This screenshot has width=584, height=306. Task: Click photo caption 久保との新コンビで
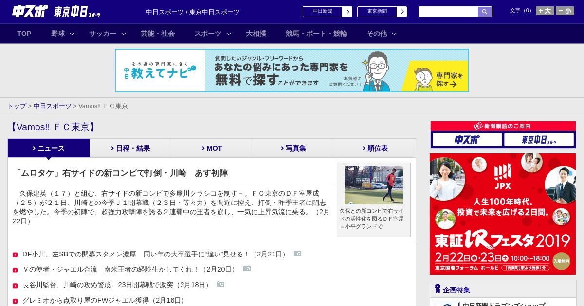(x=371, y=219)
